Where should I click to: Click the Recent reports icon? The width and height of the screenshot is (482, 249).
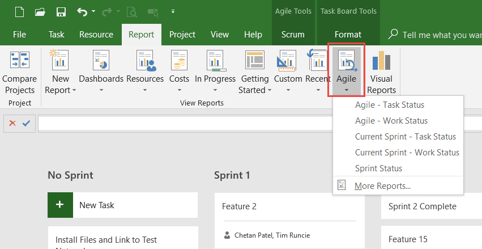318,60
